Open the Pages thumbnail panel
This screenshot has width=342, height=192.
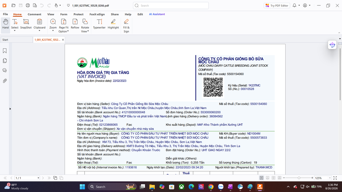(x=5, y=61)
